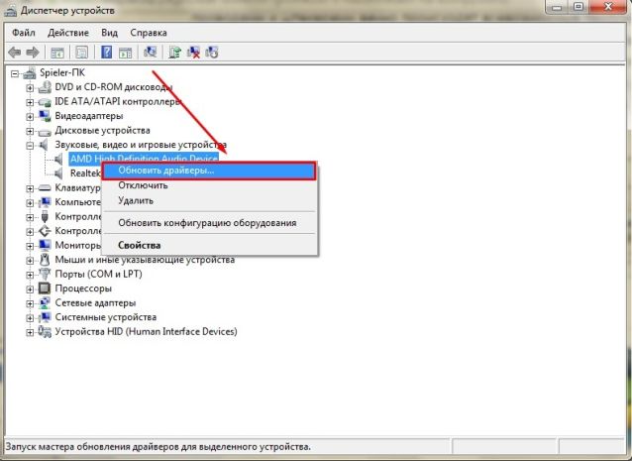Screen dimensions: 632x461
Task: Choose Свойства from the context menu
Action: [x=139, y=245]
